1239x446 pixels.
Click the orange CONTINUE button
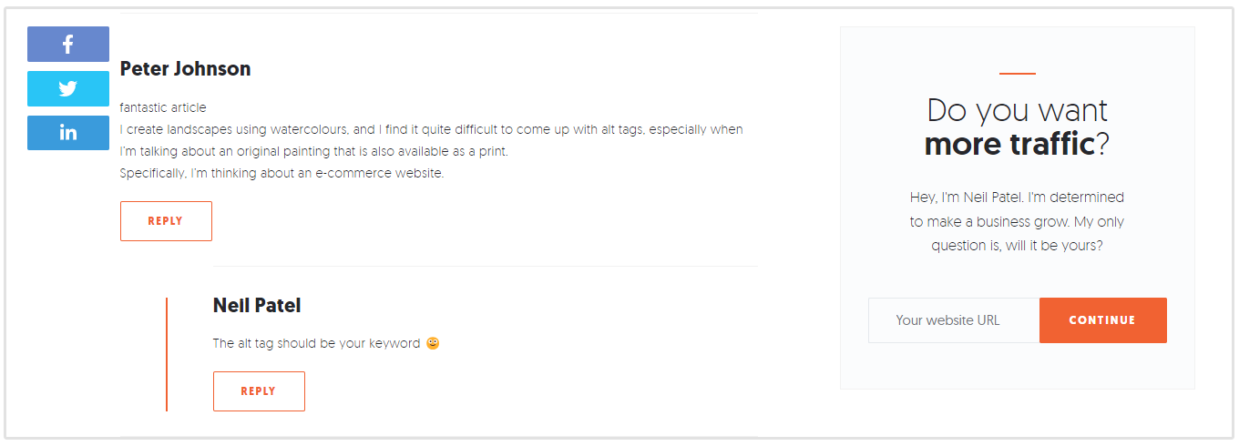coord(1102,320)
